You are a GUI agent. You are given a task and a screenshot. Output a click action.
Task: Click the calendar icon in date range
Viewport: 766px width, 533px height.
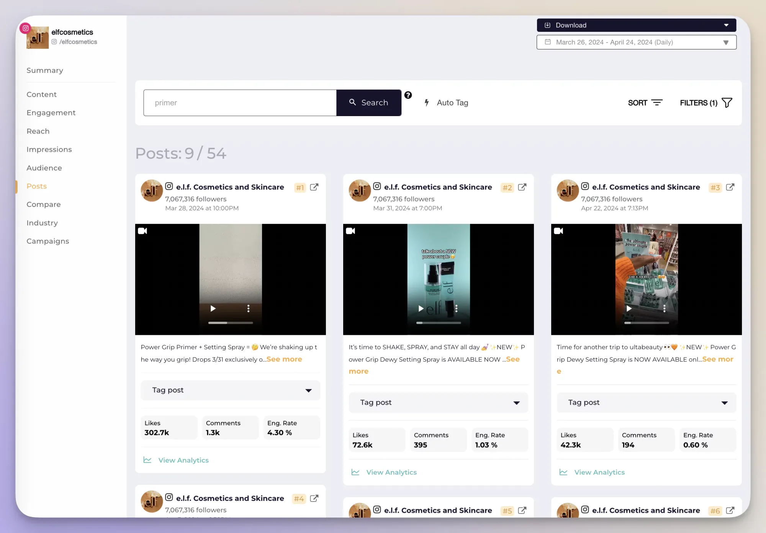548,42
